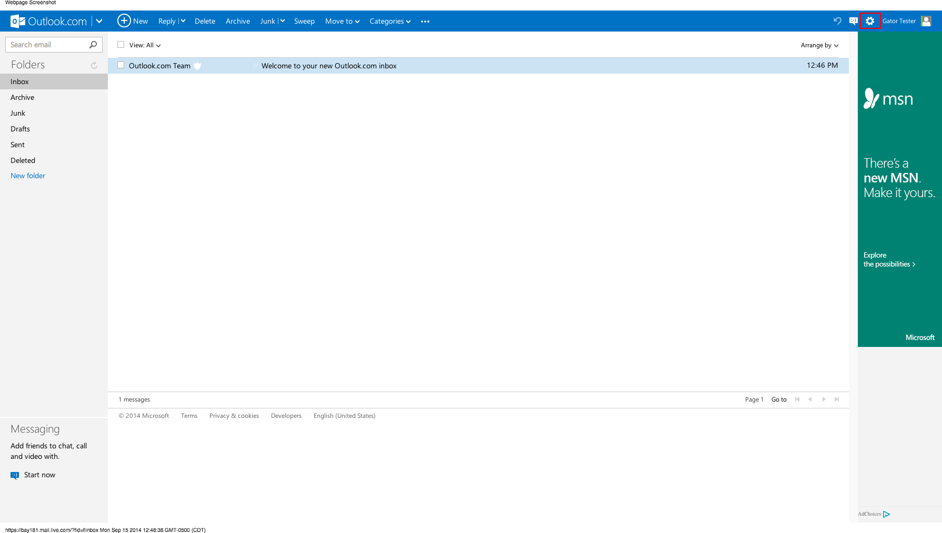Open the Gator Tester profile picture
Image resolution: width=942 pixels, height=533 pixels.
(926, 21)
